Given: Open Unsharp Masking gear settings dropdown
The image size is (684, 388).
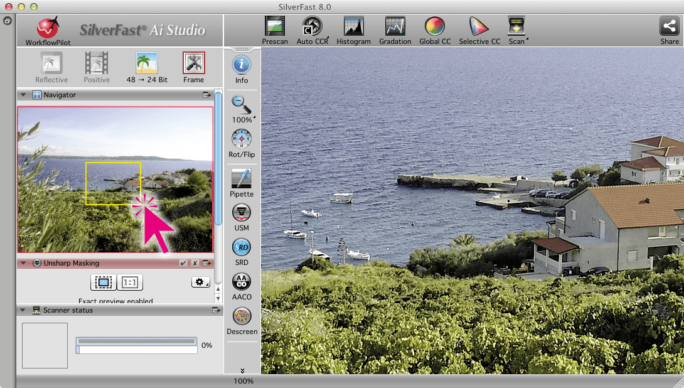Looking at the screenshot, I should (200, 283).
